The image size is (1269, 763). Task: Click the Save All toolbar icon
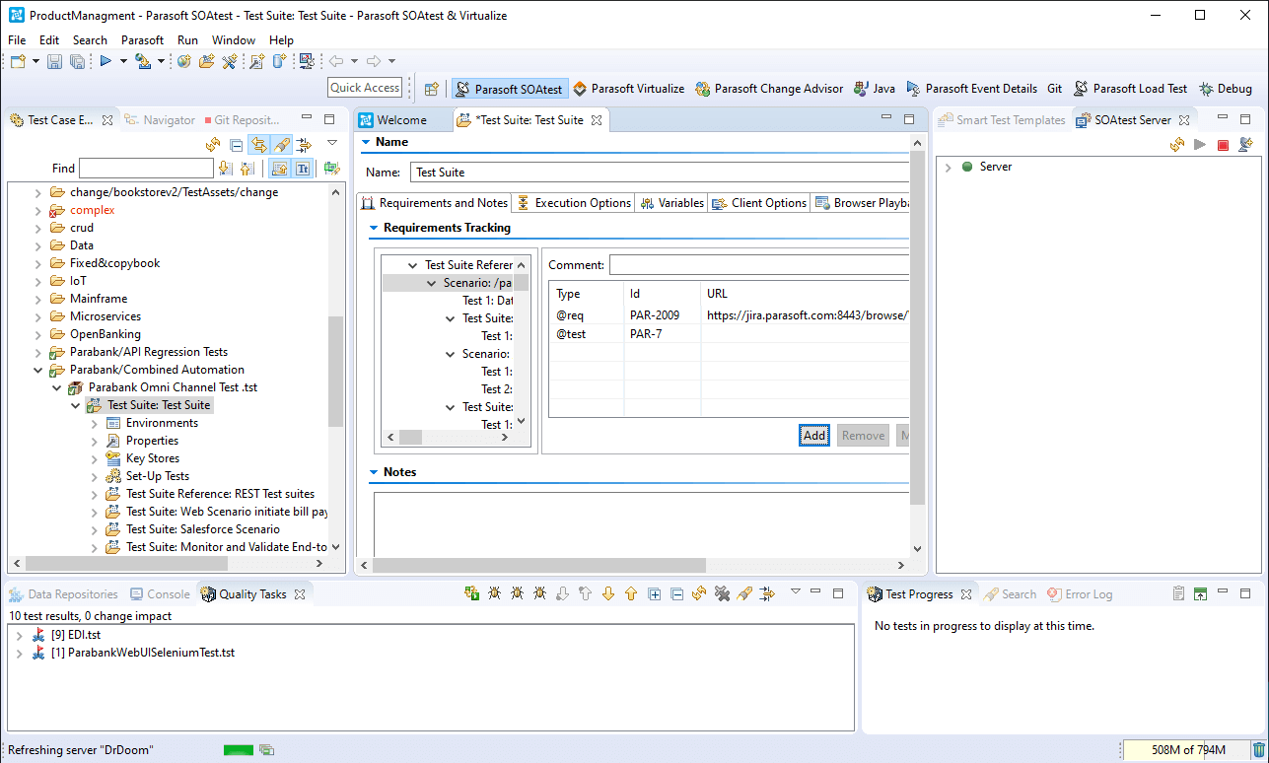coord(77,61)
